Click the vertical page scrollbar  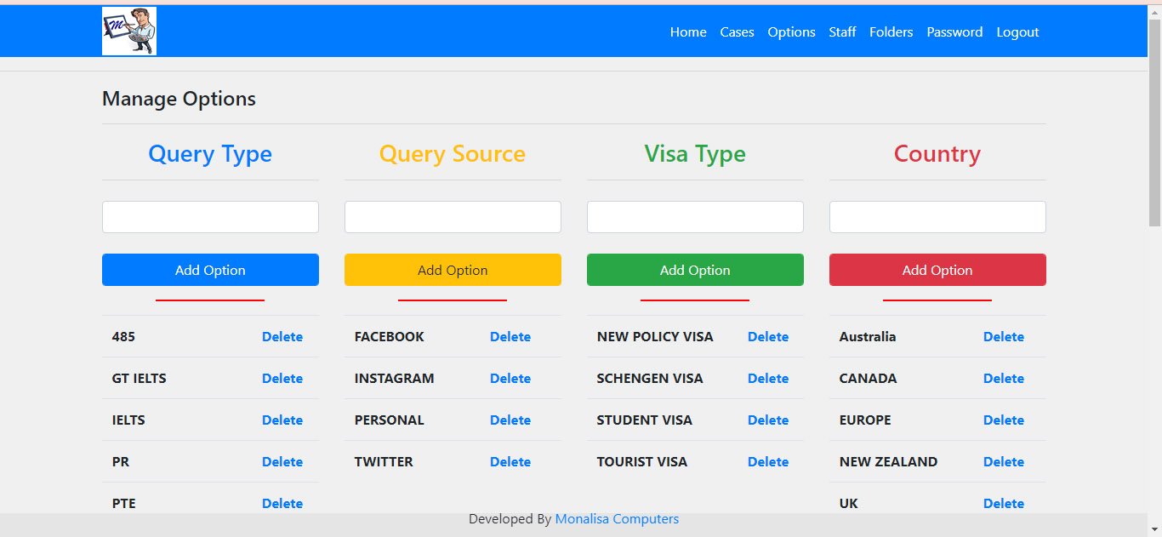pyautogui.click(x=1154, y=128)
